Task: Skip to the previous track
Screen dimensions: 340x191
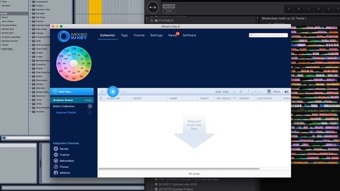Action: pyautogui.click(x=102, y=92)
